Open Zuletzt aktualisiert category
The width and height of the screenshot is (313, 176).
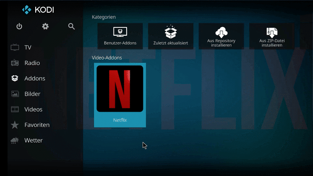coord(171,36)
